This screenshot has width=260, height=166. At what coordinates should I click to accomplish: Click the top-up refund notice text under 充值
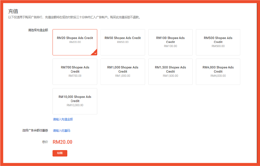coord(74,17)
